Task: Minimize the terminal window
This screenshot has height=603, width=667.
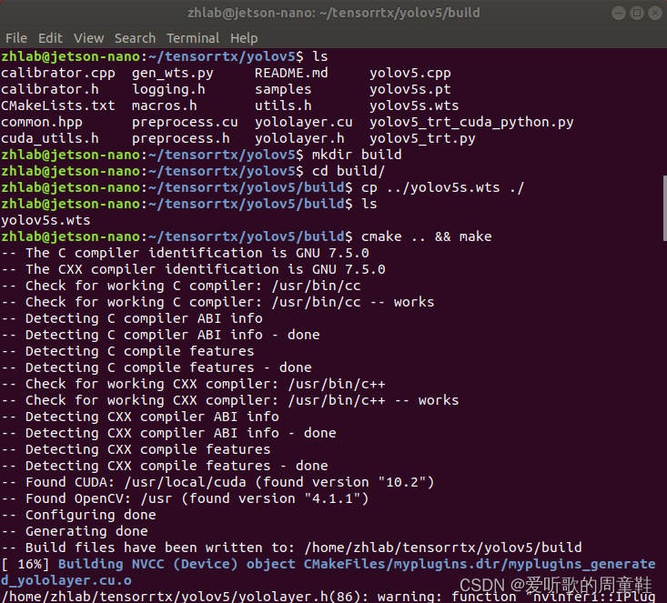Action: (x=619, y=13)
